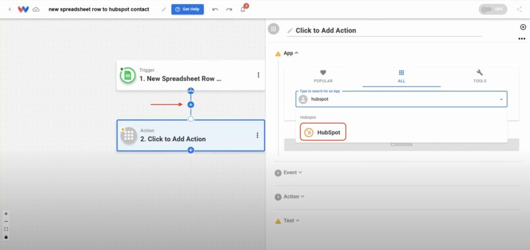Expand the Action section
This screenshot has width=530, height=250.
tap(294, 197)
